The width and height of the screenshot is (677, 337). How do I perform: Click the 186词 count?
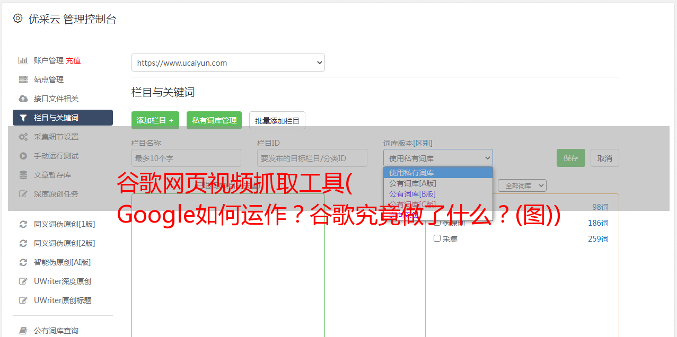click(598, 223)
